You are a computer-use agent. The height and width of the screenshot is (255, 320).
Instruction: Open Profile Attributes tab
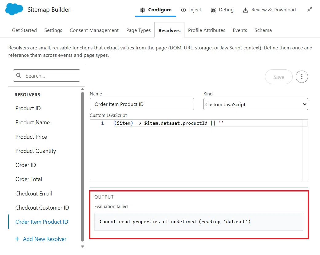[x=207, y=30]
